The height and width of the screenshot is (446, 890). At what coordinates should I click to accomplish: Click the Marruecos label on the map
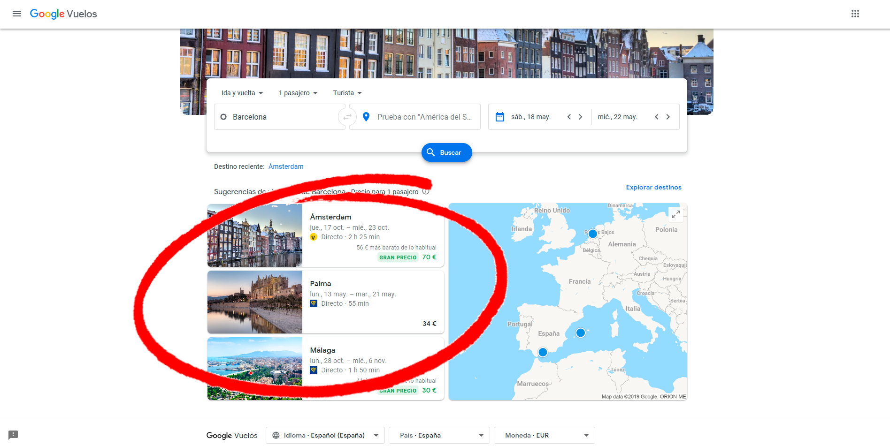point(533,384)
